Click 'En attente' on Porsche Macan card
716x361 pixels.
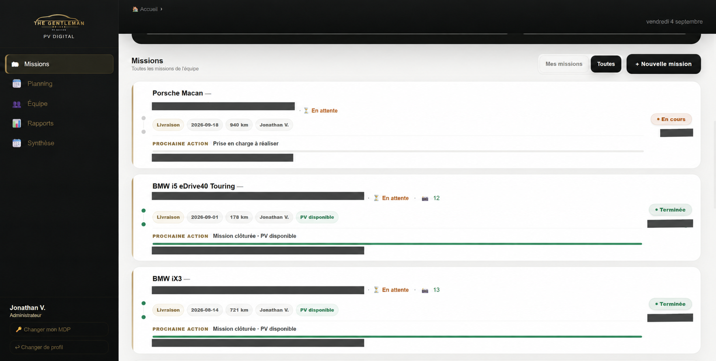324,111
